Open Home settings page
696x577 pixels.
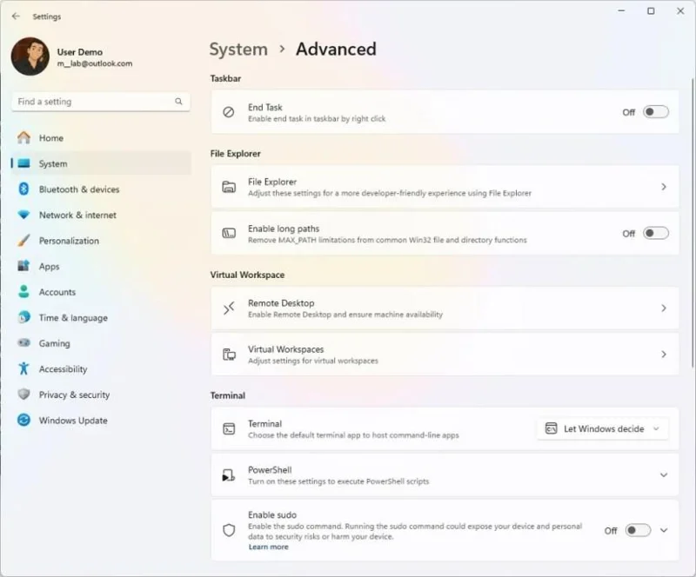[101, 138]
